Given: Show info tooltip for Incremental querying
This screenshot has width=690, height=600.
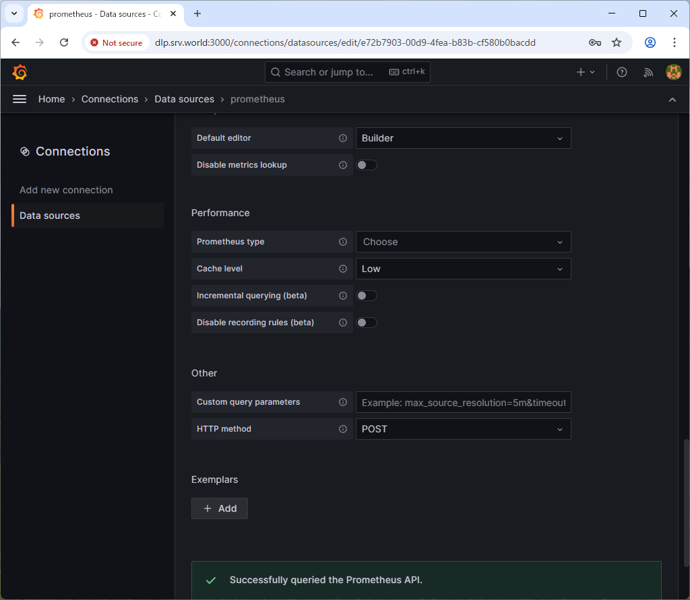Looking at the screenshot, I should (343, 296).
